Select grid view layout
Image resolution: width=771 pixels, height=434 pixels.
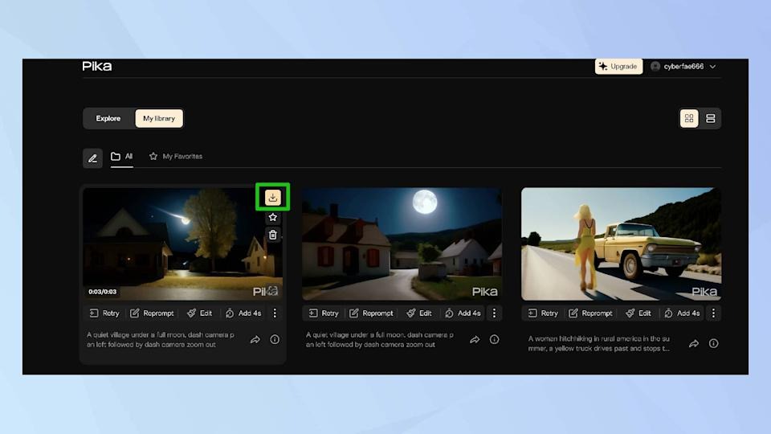pyautogui.click(x=689, y=119)
